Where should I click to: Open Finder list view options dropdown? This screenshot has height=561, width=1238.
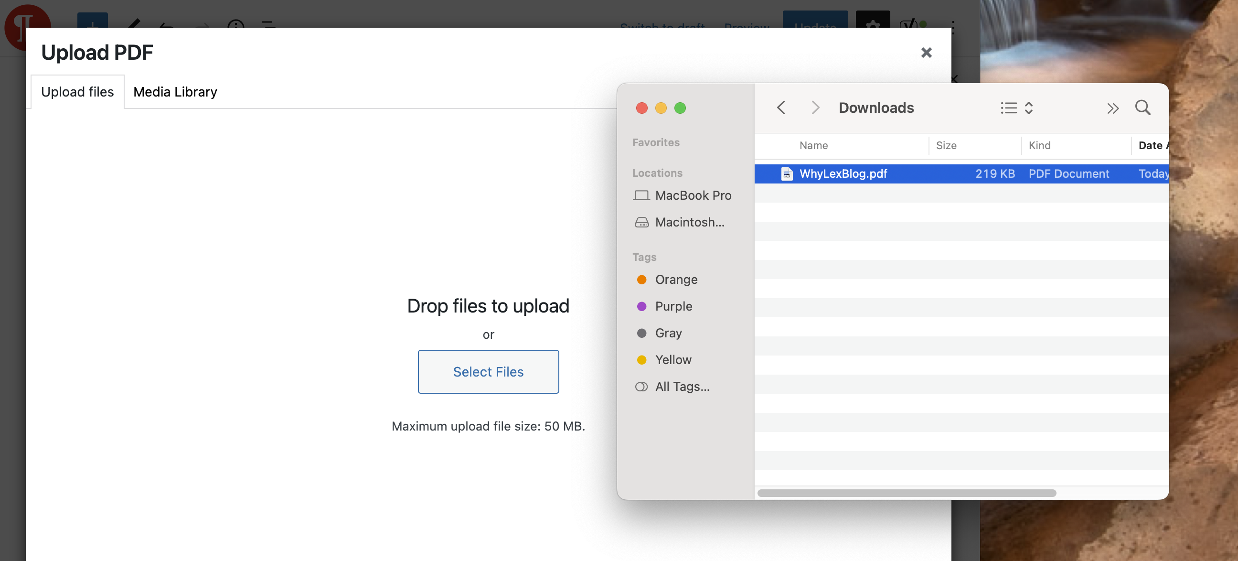pyautogui.click(x=1016, y=108)
